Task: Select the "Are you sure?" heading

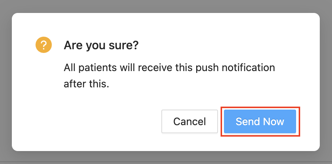Action: coord(101,46)
